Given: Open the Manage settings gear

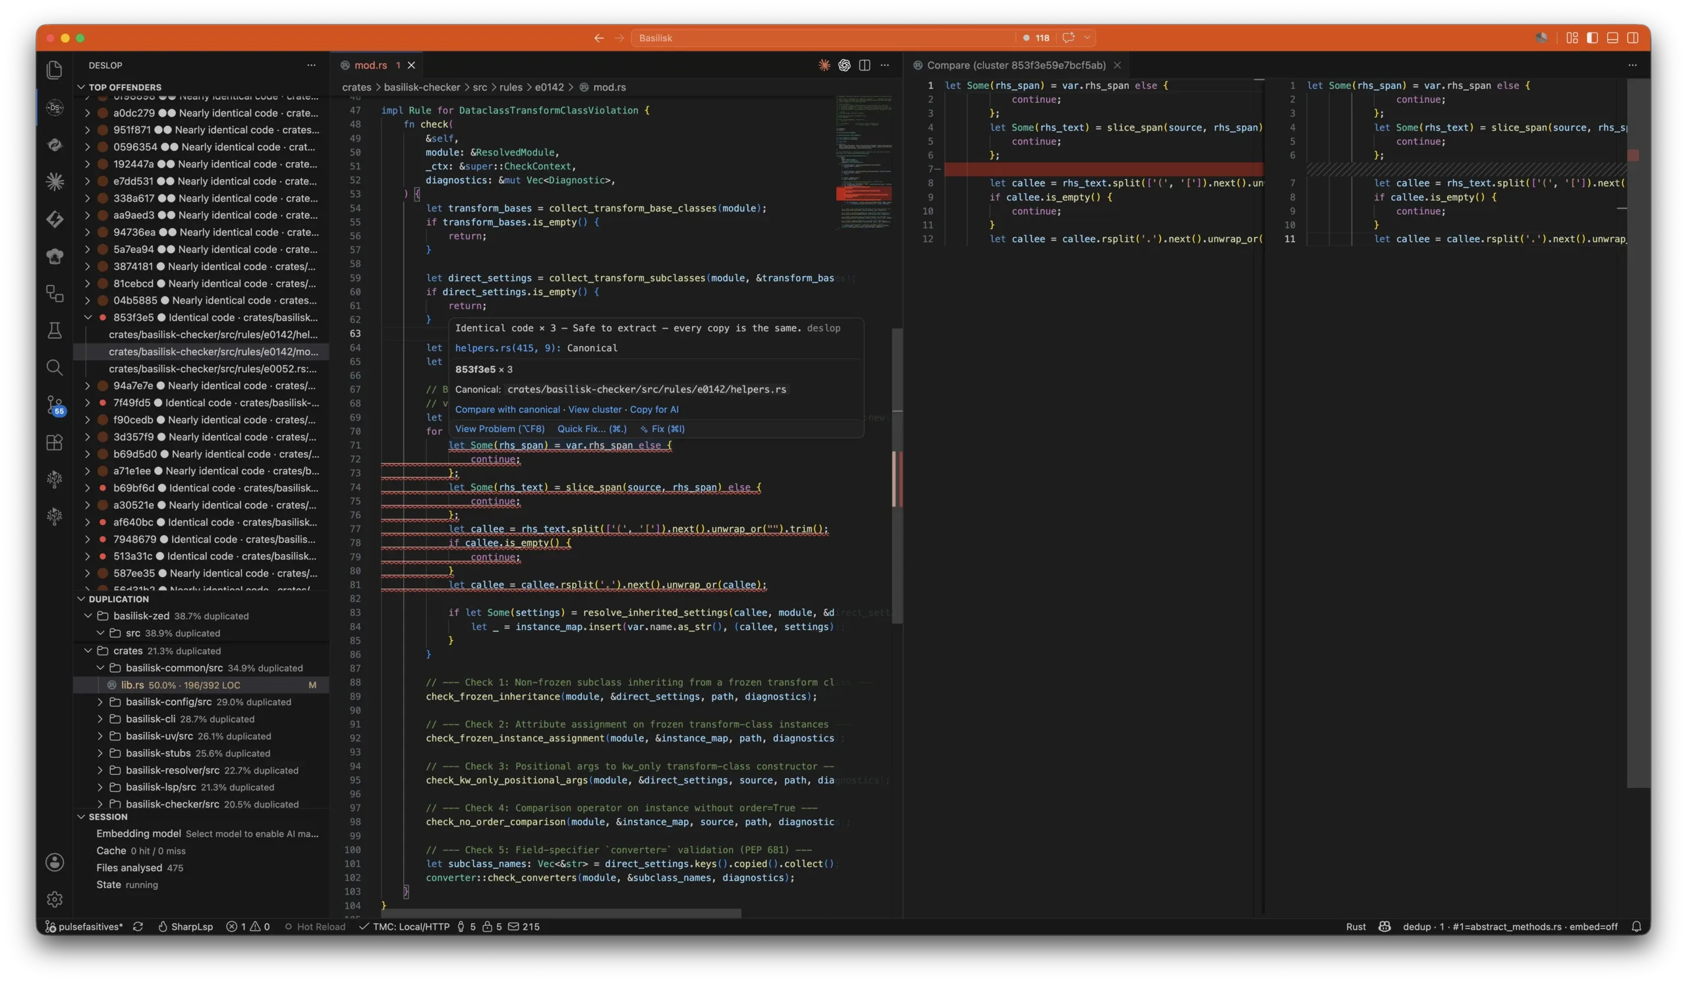Looking at the screenshot, I should [54, 899].
